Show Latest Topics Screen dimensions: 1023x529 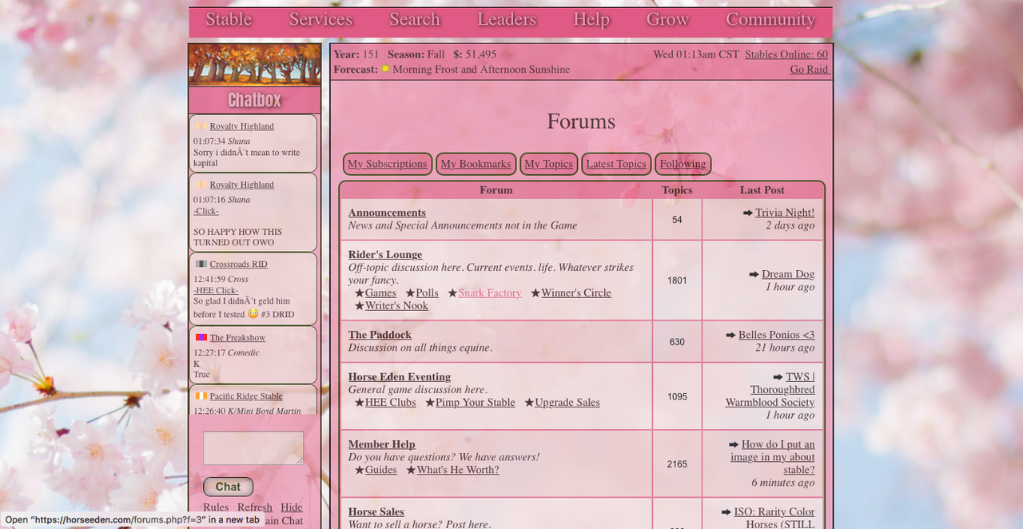pos(616,164)
